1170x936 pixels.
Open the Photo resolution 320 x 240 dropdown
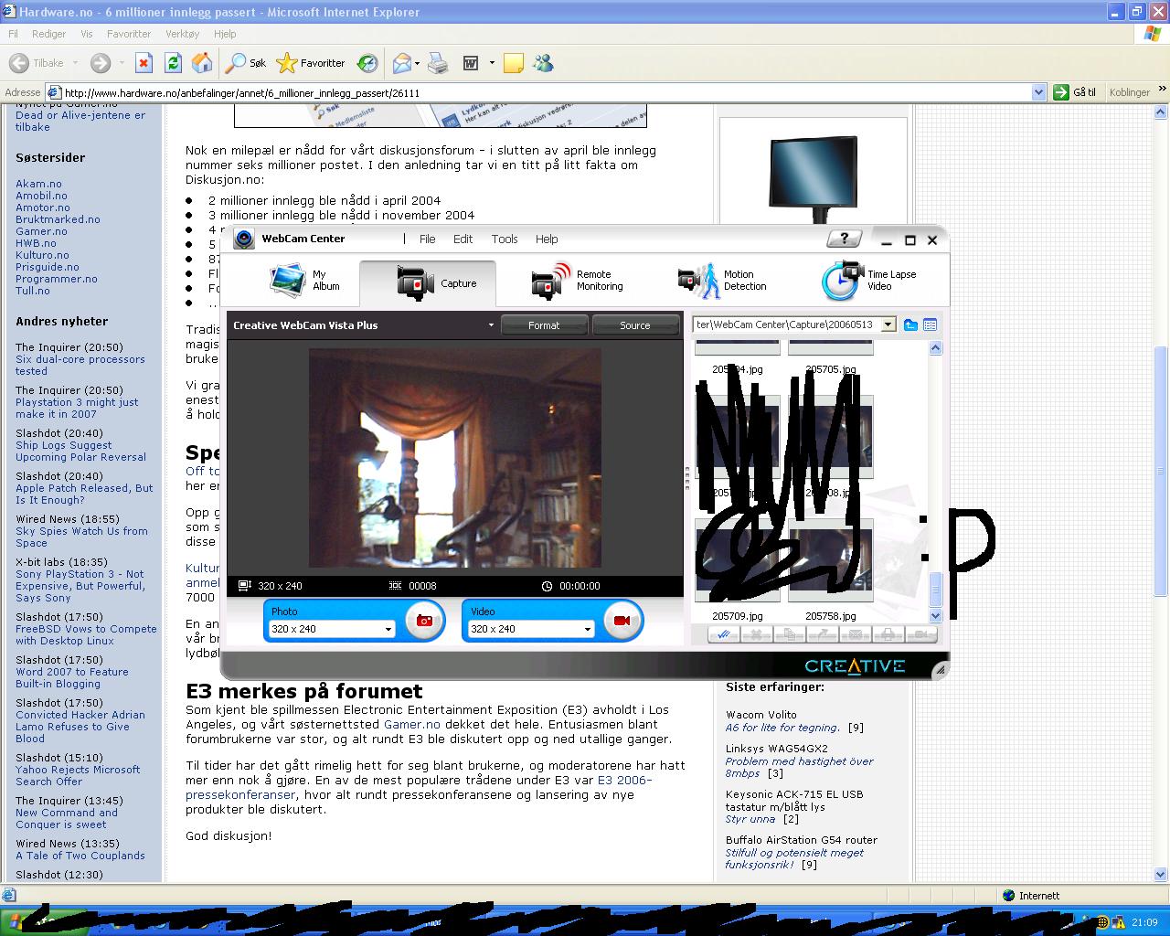pos(388,629)
